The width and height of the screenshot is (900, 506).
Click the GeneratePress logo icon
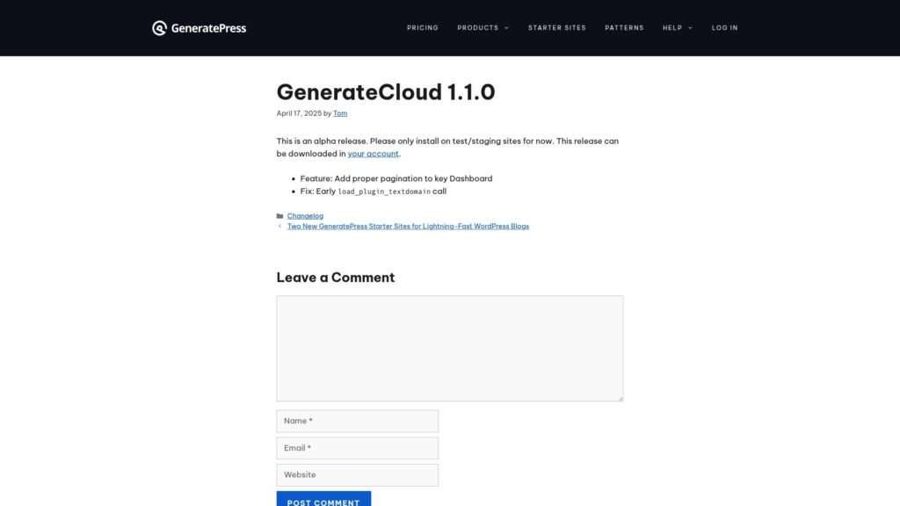click(x=159, y=28)
